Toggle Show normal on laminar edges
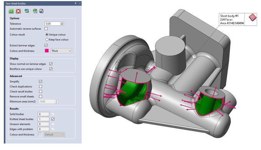 pyautogui.click(x=51, y=64)
